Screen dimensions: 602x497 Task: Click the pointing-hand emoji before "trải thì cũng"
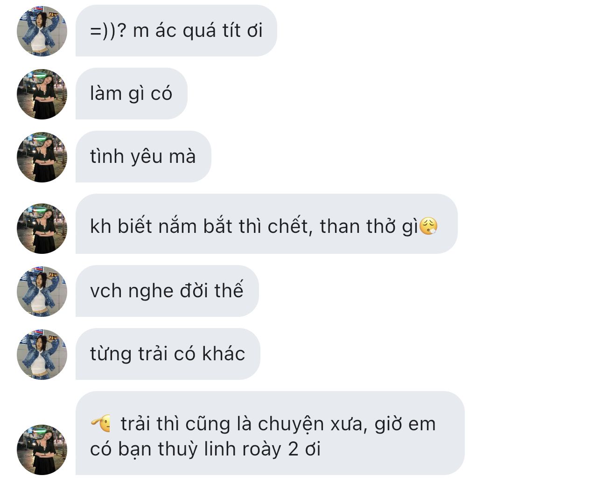101,424
